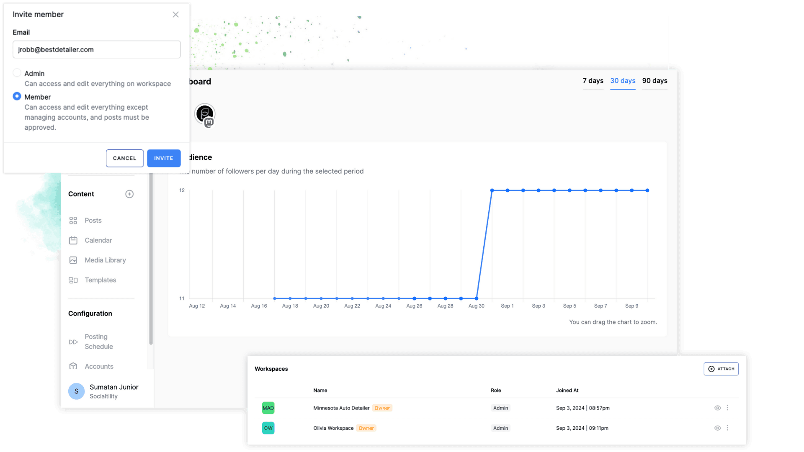
Task: Open the Calendar icon in sidebar
Action: 73,240
